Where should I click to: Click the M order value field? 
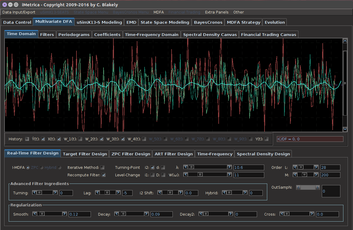(330, 175)
